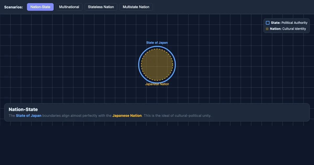Click the yellow Japanese Nation circle

[x=157, y=65]
